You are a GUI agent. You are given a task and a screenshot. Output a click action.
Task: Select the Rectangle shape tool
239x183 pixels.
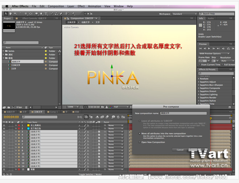click(37, 14)
